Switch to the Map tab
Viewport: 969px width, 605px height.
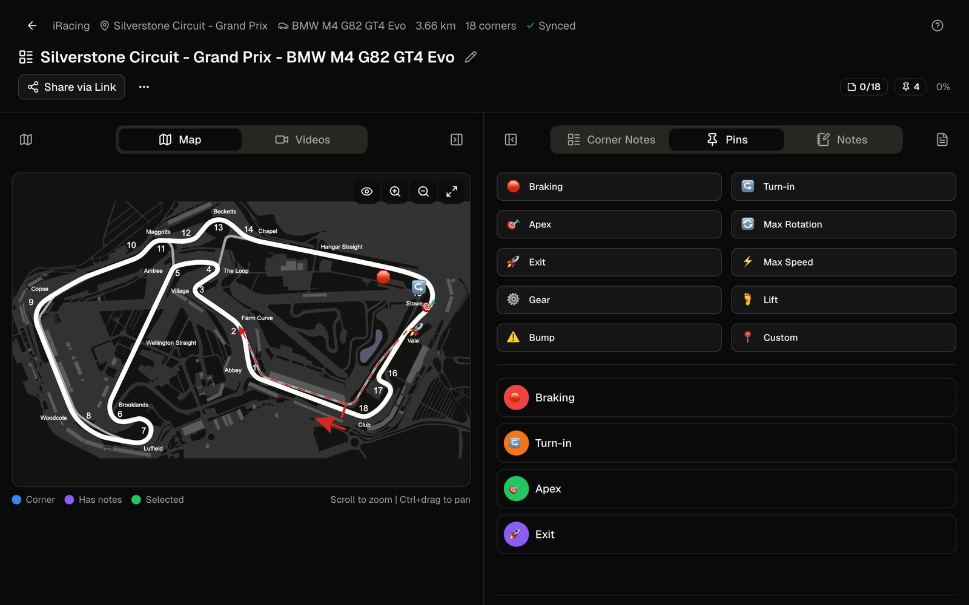tap(180, 140)
